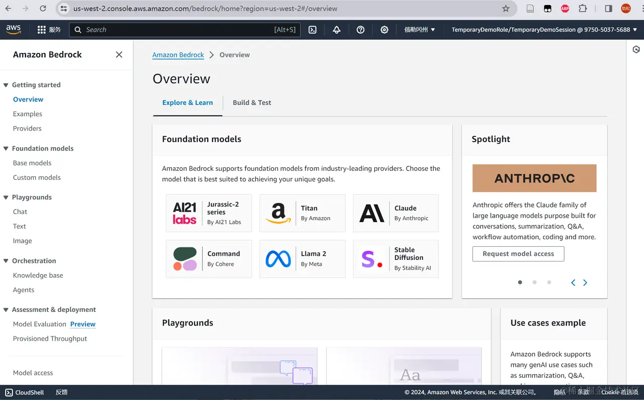Select the Amazon Titan model card

click(x=302, y=213)
